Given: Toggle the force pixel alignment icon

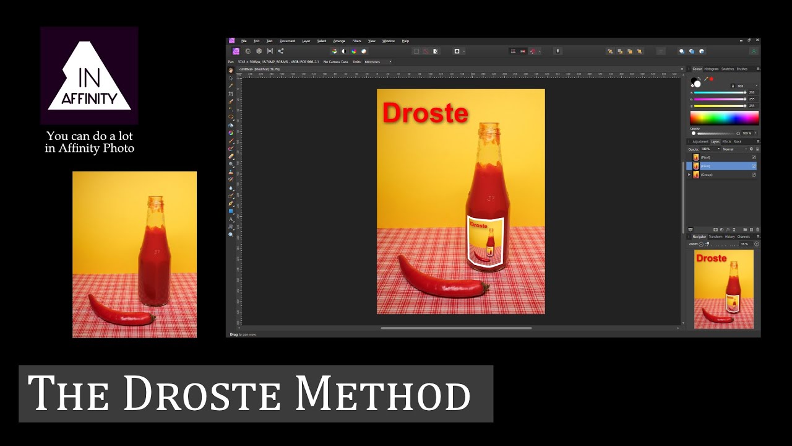Looking at the screenshot, I should click(523, 51).
